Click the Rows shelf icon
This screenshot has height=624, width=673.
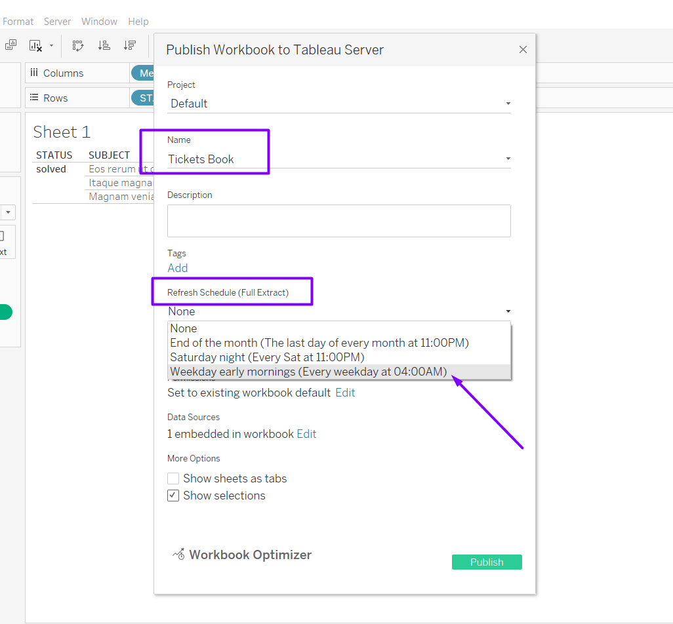click(x=34, y=98)
